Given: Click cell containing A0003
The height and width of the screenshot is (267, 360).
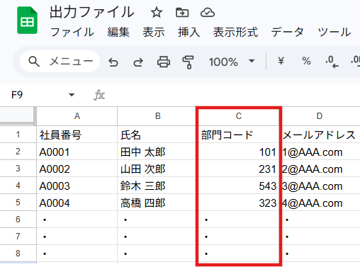Looking at the screenshot, I should pyautogui.click(x=77, y=186).
